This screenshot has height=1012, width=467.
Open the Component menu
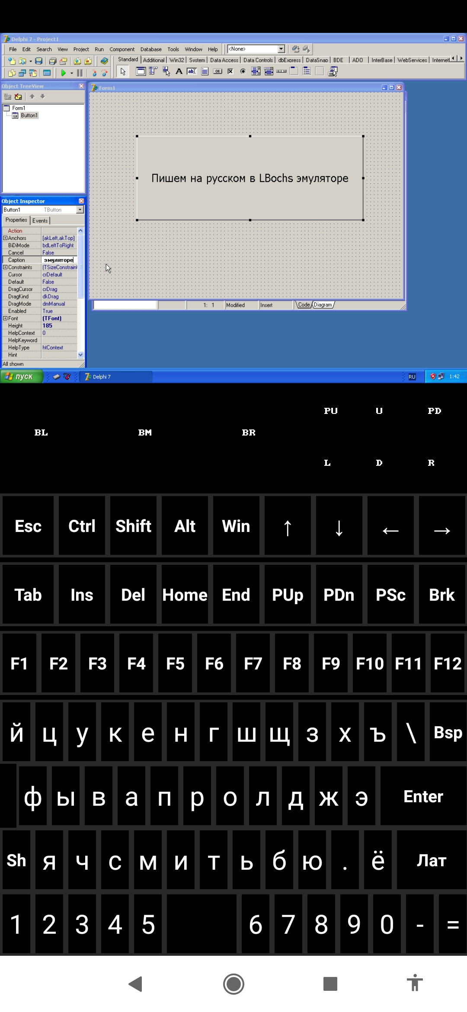tap(122, 49)
